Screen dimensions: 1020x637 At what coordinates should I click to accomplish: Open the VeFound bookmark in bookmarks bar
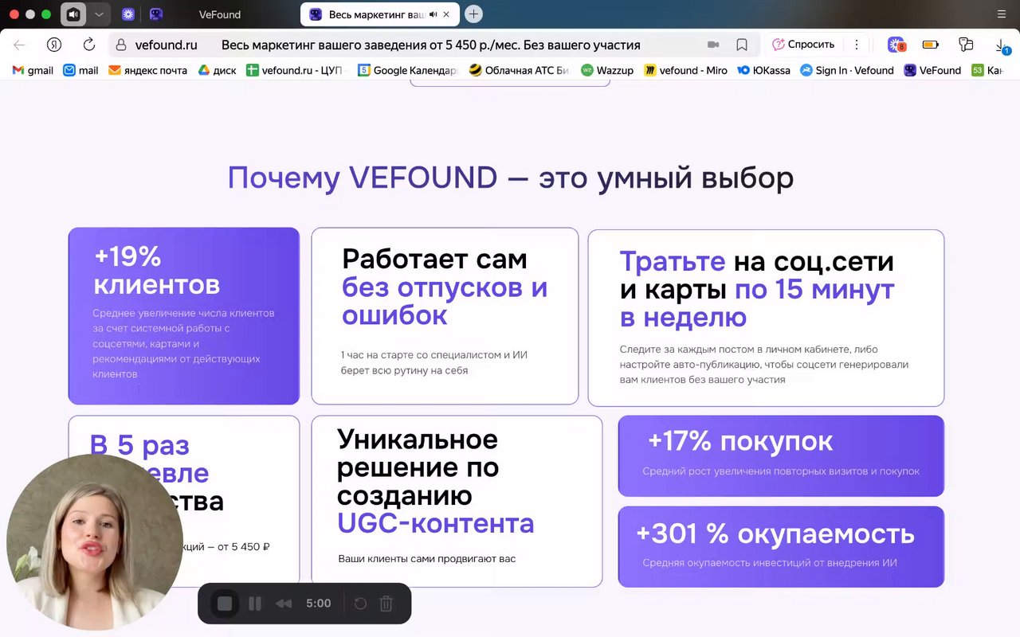click(x=932, y=70)
